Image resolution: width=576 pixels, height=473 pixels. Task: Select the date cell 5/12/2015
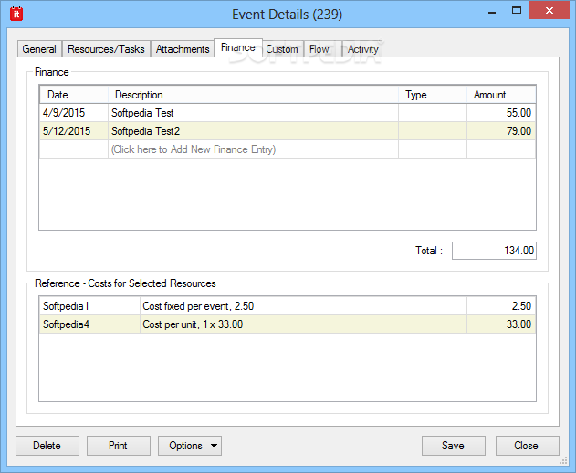74,131
